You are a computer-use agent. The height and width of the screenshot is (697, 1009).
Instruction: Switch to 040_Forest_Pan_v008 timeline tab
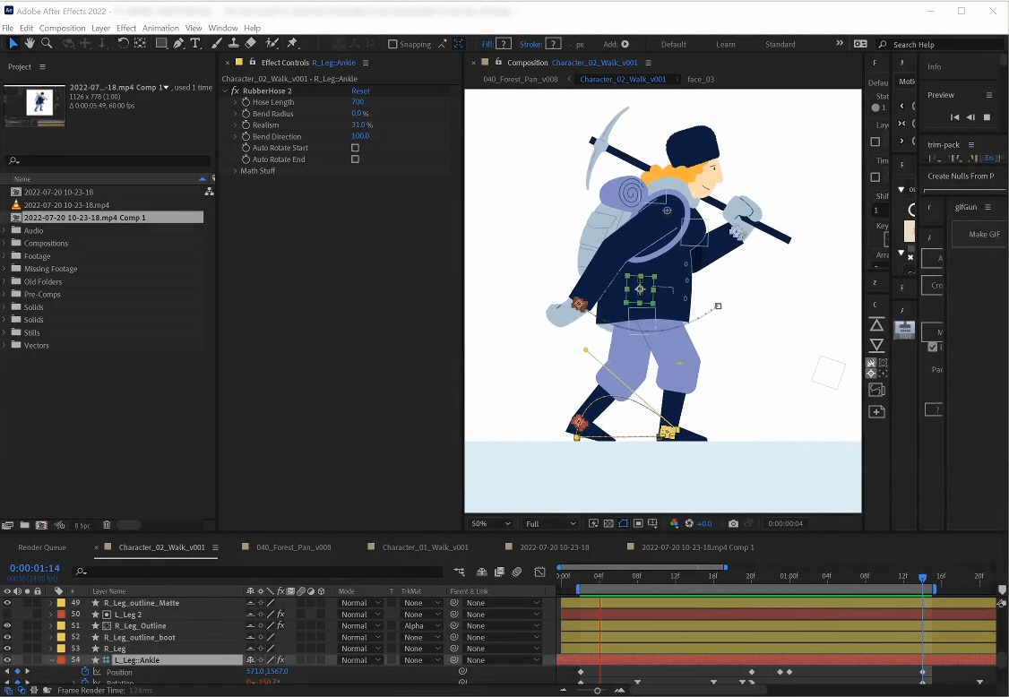click(x=293, y=547)
